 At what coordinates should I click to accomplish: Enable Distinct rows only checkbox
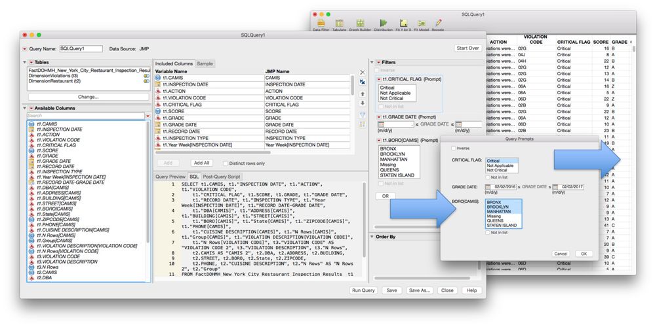(x=225, y=163)
